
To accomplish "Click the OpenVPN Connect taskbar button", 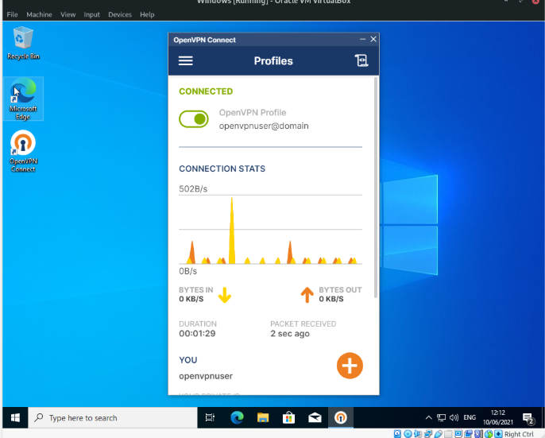I will pyautogui.click(x=341, y=417).
